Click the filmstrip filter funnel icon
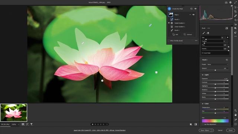This screenshot has height=134, width=238. coord(31,124)
